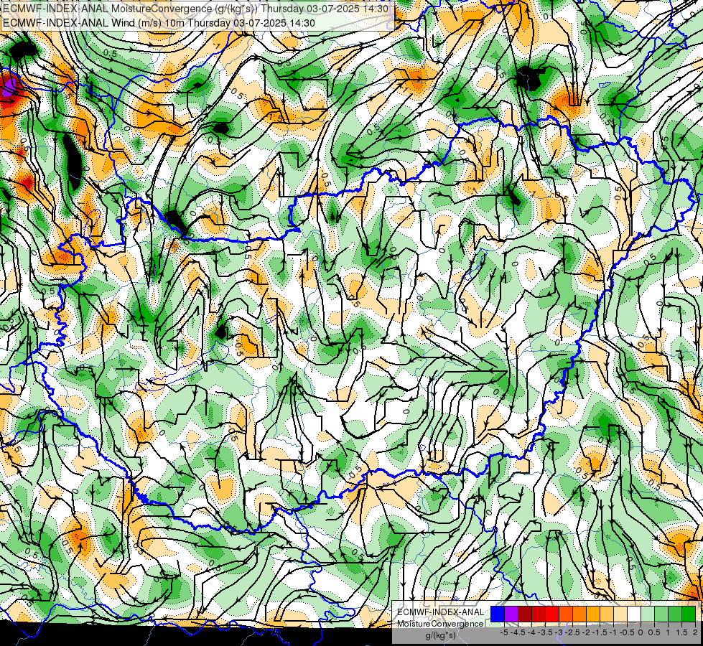Image resolution: width=703 pixels, height=646 pixels.
Task: Click the ECMWF-INDEX-ANAL label in the legend box
Action: 441,612
